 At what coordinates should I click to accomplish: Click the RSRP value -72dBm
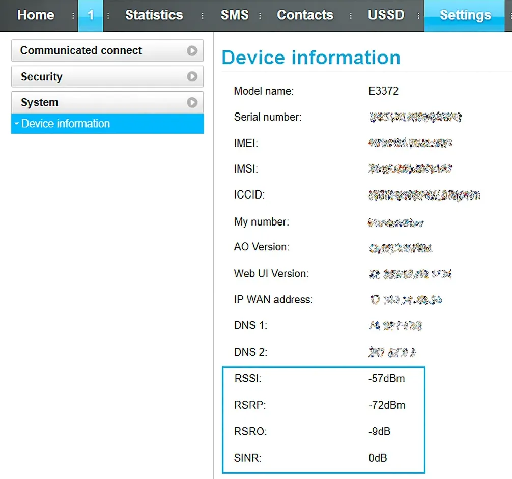[x=387, y=405]
